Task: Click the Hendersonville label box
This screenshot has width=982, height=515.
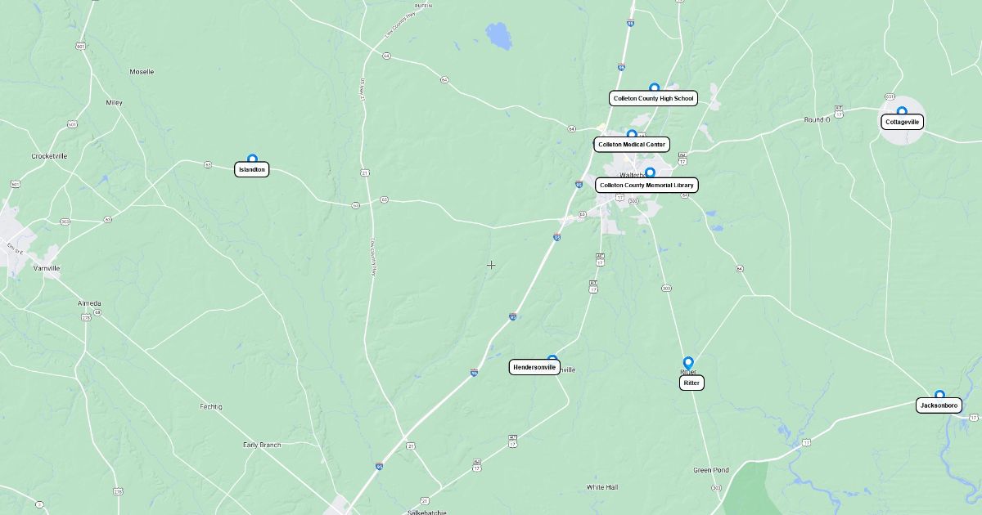Action: click(x=535, y=367)
